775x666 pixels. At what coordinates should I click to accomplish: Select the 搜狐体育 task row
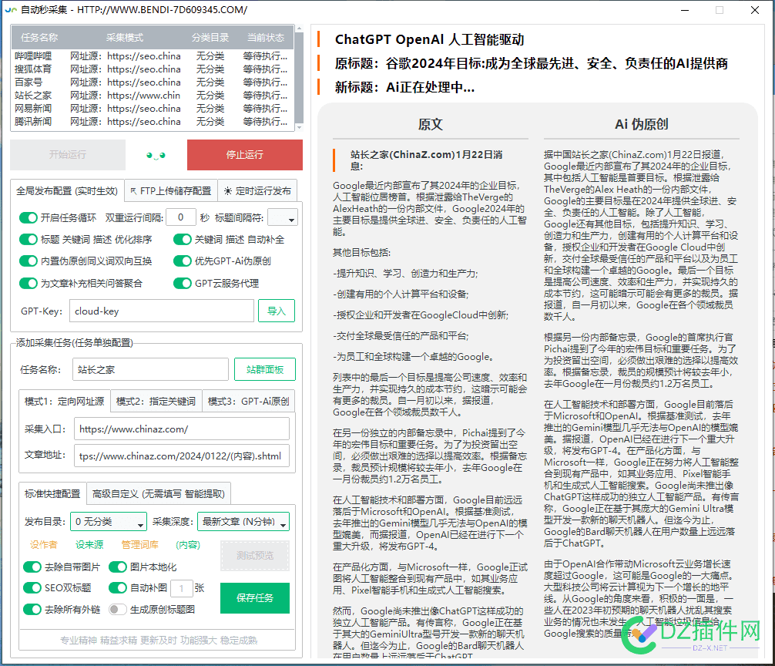coord(153,69)
